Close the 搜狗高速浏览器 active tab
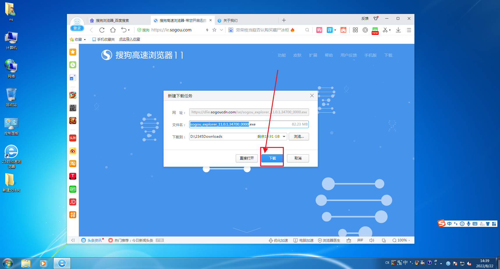 [210, 20]
